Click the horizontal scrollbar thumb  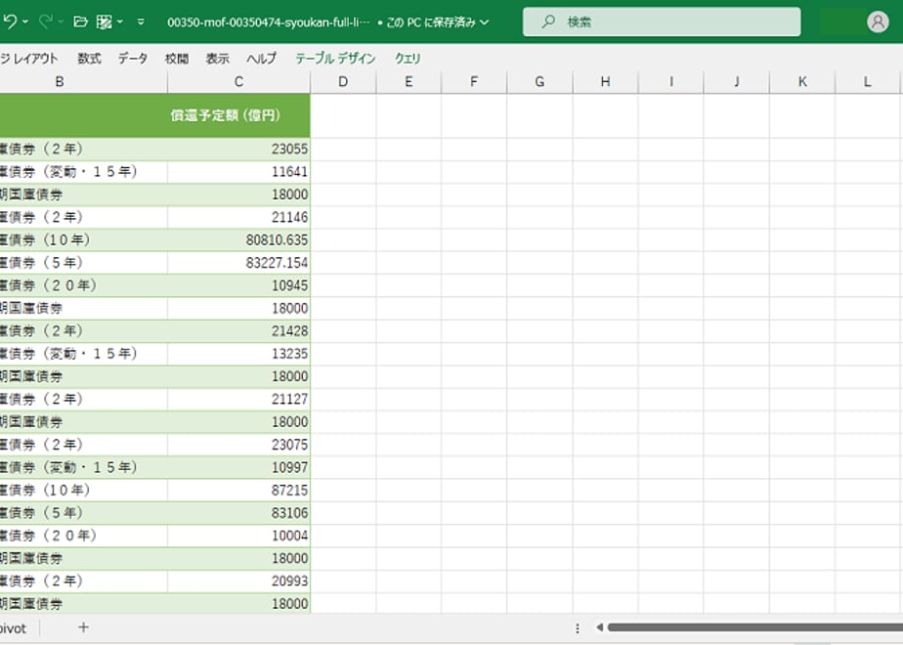755,627
